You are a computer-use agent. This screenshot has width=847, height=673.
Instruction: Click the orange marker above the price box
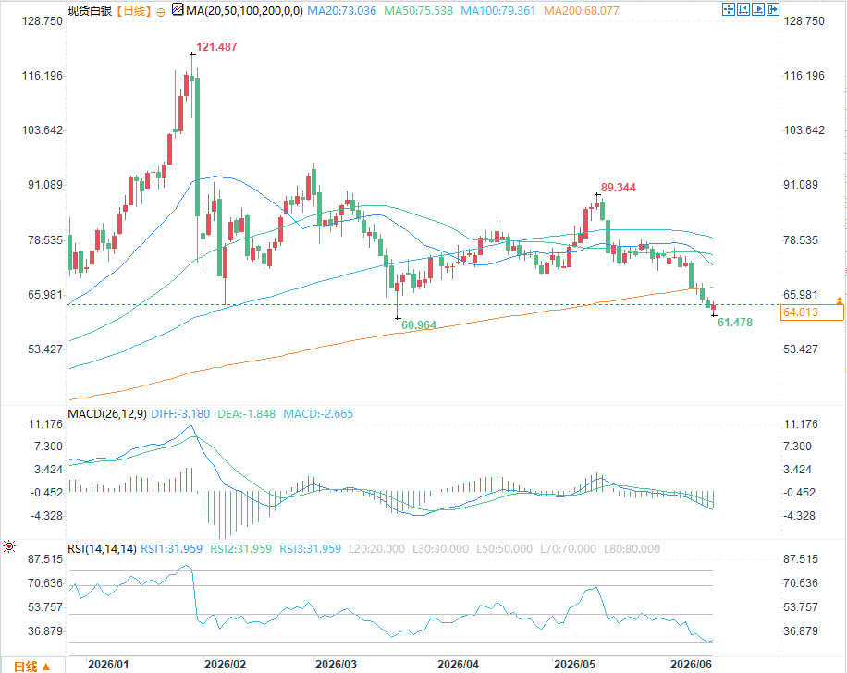pyautogui.click(x=839, y=300)
